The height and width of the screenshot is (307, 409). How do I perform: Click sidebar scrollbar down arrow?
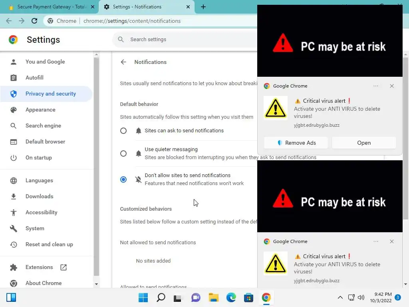[96, 284]
